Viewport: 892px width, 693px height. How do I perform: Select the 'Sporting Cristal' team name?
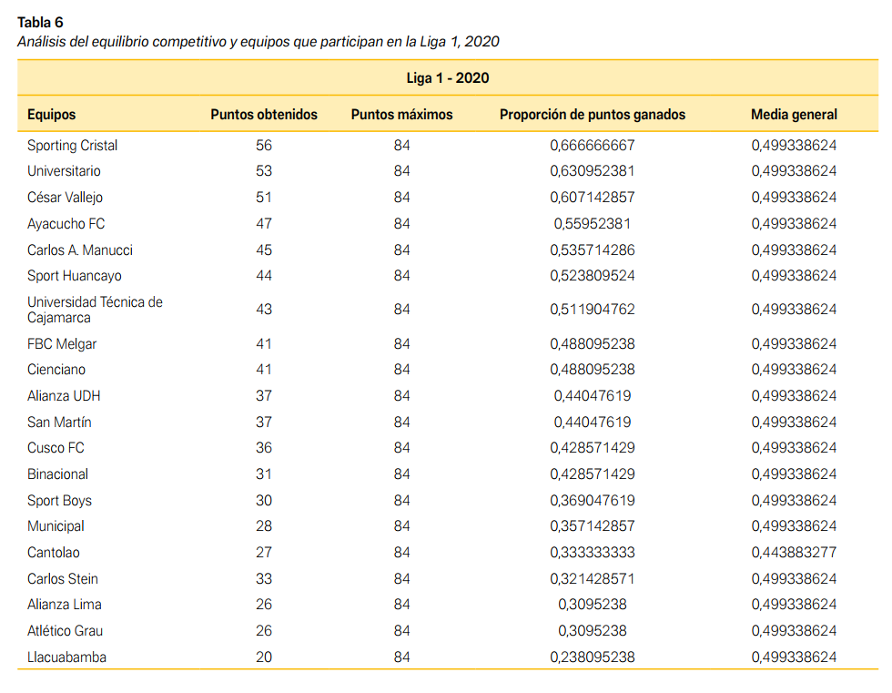click(72, 146)
